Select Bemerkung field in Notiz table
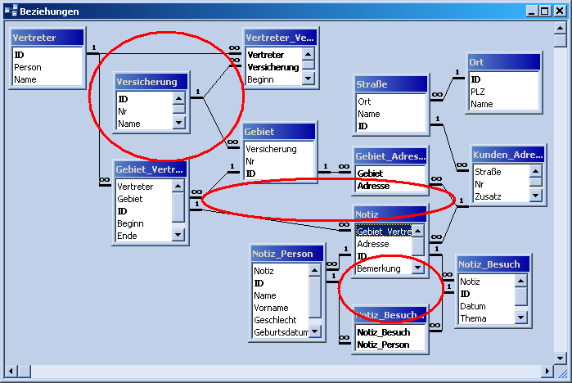This screenshot has width=572, height=383. pyautogui.click(x=380, y=268)
